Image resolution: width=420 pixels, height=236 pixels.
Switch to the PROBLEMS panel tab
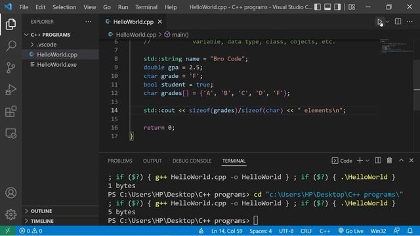120,161
